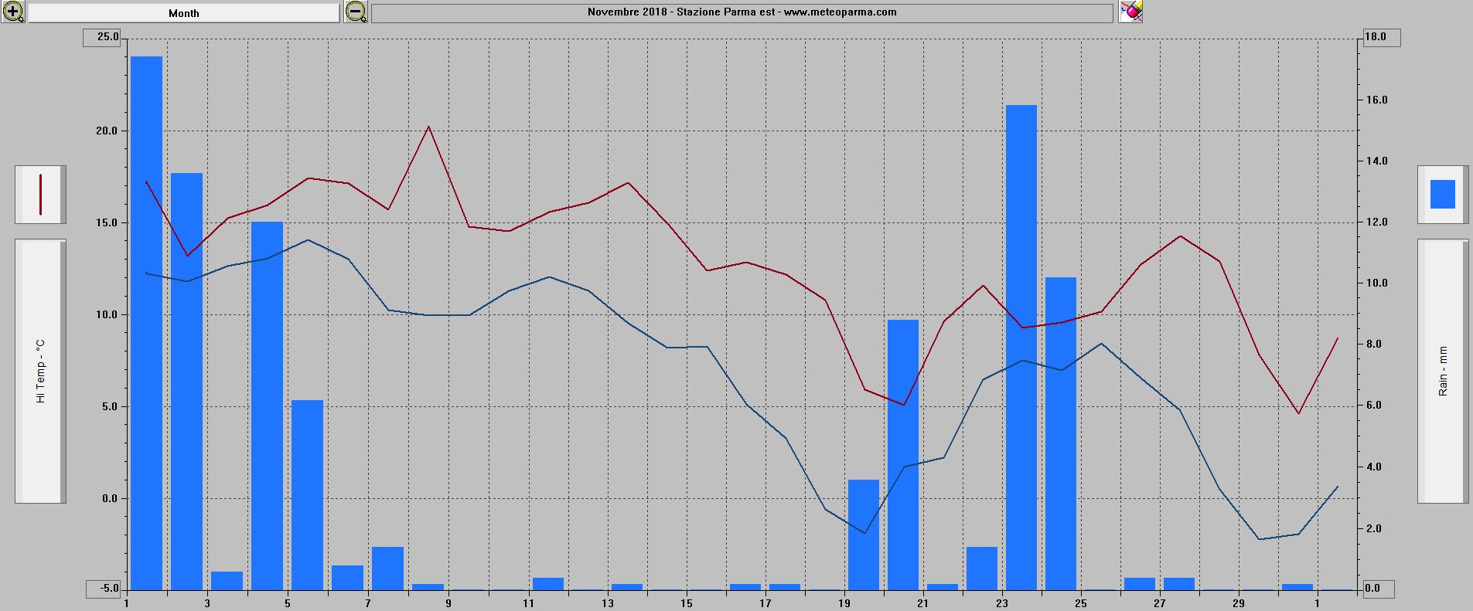Click the tall rain bar for day 23
This screenshot has height=611, width=1473.
pos(1021,348)
